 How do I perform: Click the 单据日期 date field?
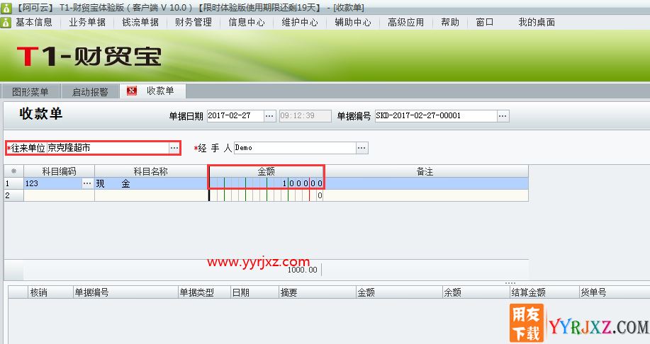[x=235, y=116]
